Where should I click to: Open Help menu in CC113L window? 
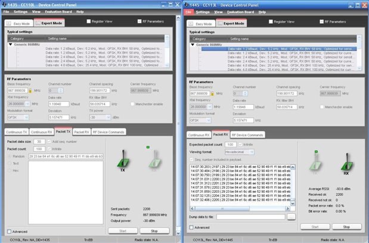coord(262,12)
